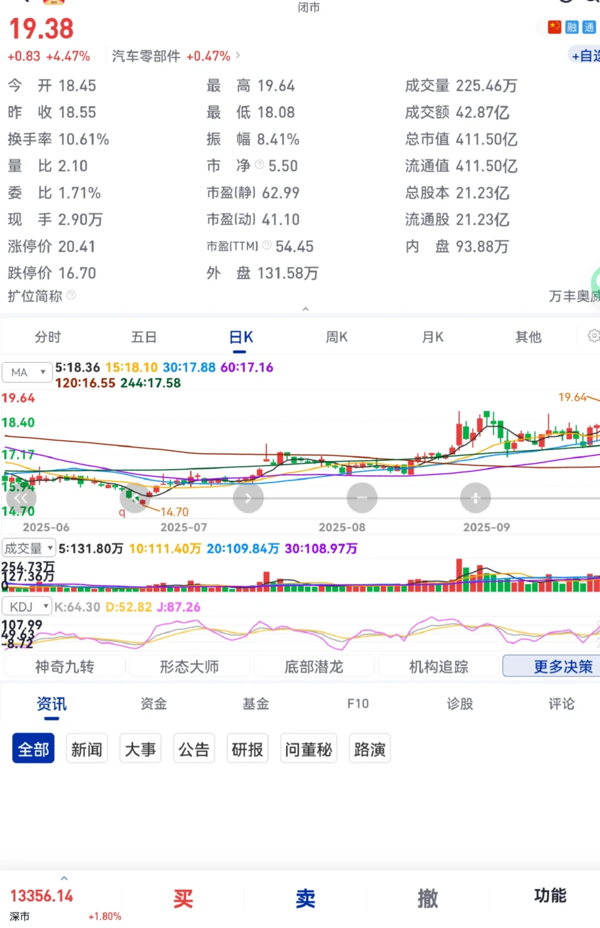Switch to 分时 chart tab
The width and height of the screenshot is (600, 928).
(48, 337)
